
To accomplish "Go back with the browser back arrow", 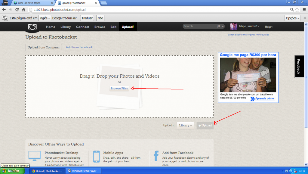I will [4, 10].
